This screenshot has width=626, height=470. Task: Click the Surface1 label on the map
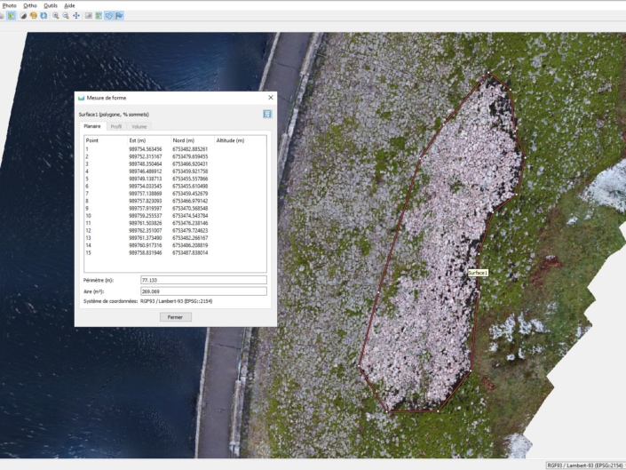pos(477,273)
